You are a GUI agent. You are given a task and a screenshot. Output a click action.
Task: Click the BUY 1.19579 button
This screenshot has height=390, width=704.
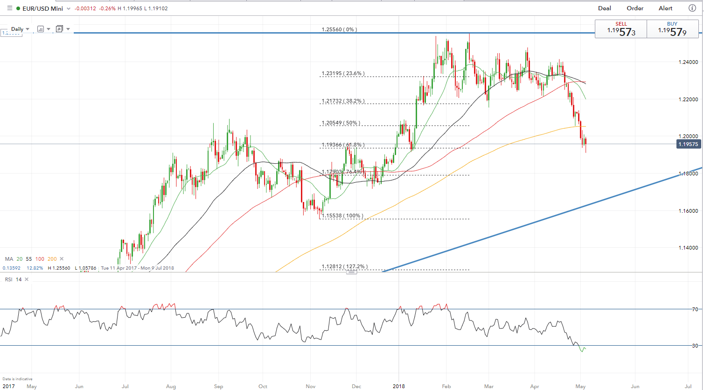click(x=672, y=29)
